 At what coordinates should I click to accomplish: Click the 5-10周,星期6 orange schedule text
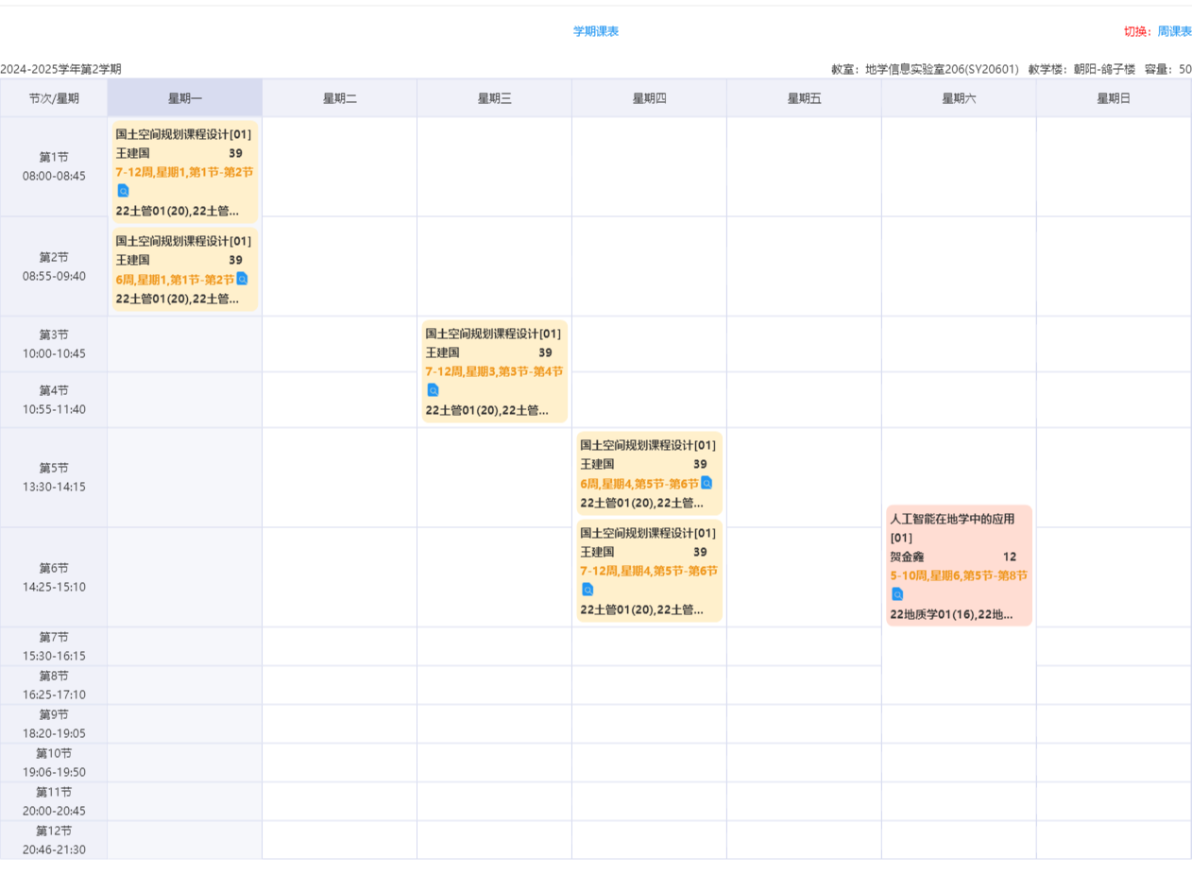[x=959, y=575]
